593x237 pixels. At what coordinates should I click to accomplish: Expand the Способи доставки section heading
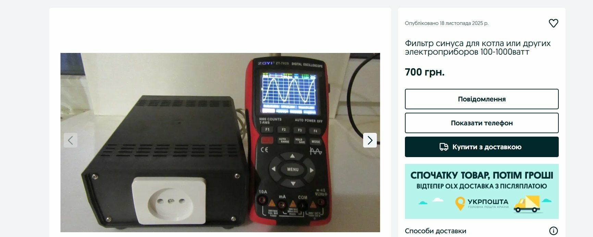tap(435, 231)
